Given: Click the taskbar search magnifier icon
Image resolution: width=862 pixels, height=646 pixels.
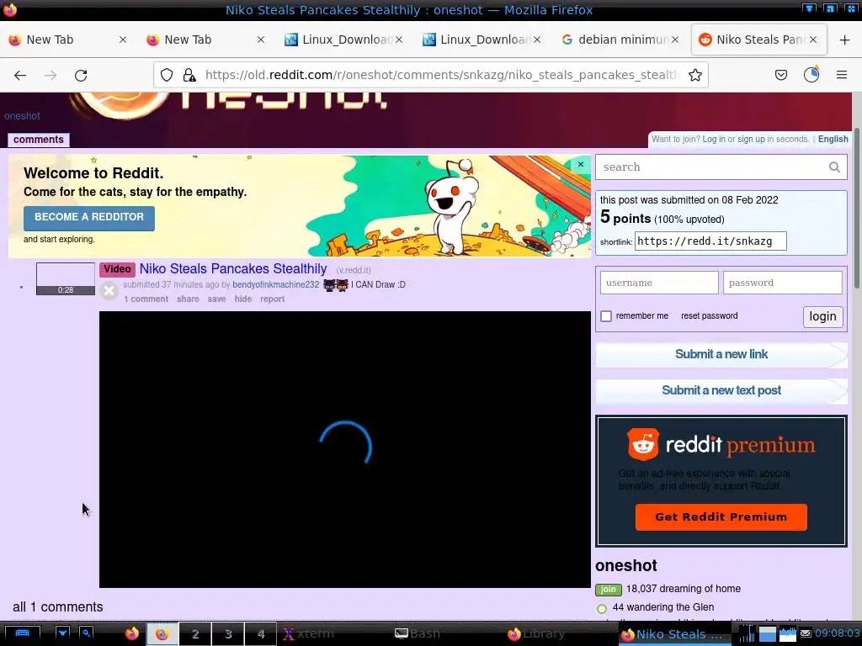Looking at the screenshot, I should (87, 633).
